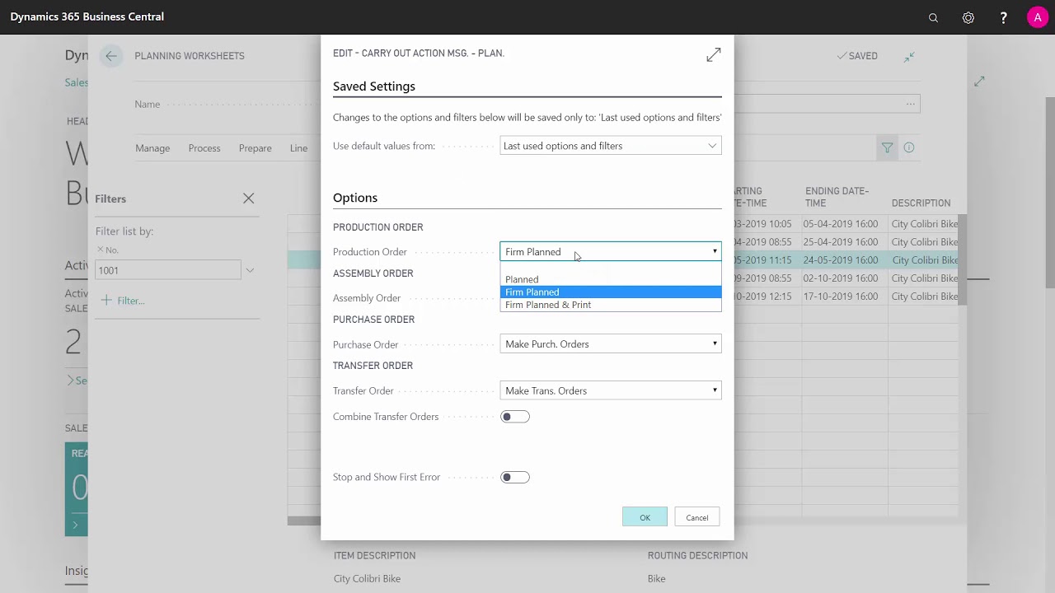The image size is (1055, 593).
Task: Click the filter funnel icon
Action: (x=887, y=147)
